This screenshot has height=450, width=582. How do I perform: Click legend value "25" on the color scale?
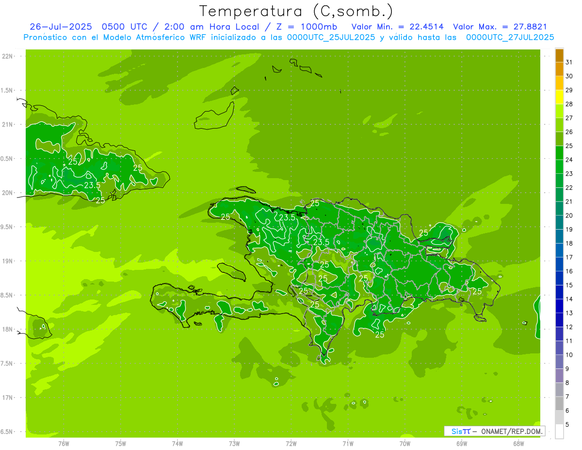569,146
